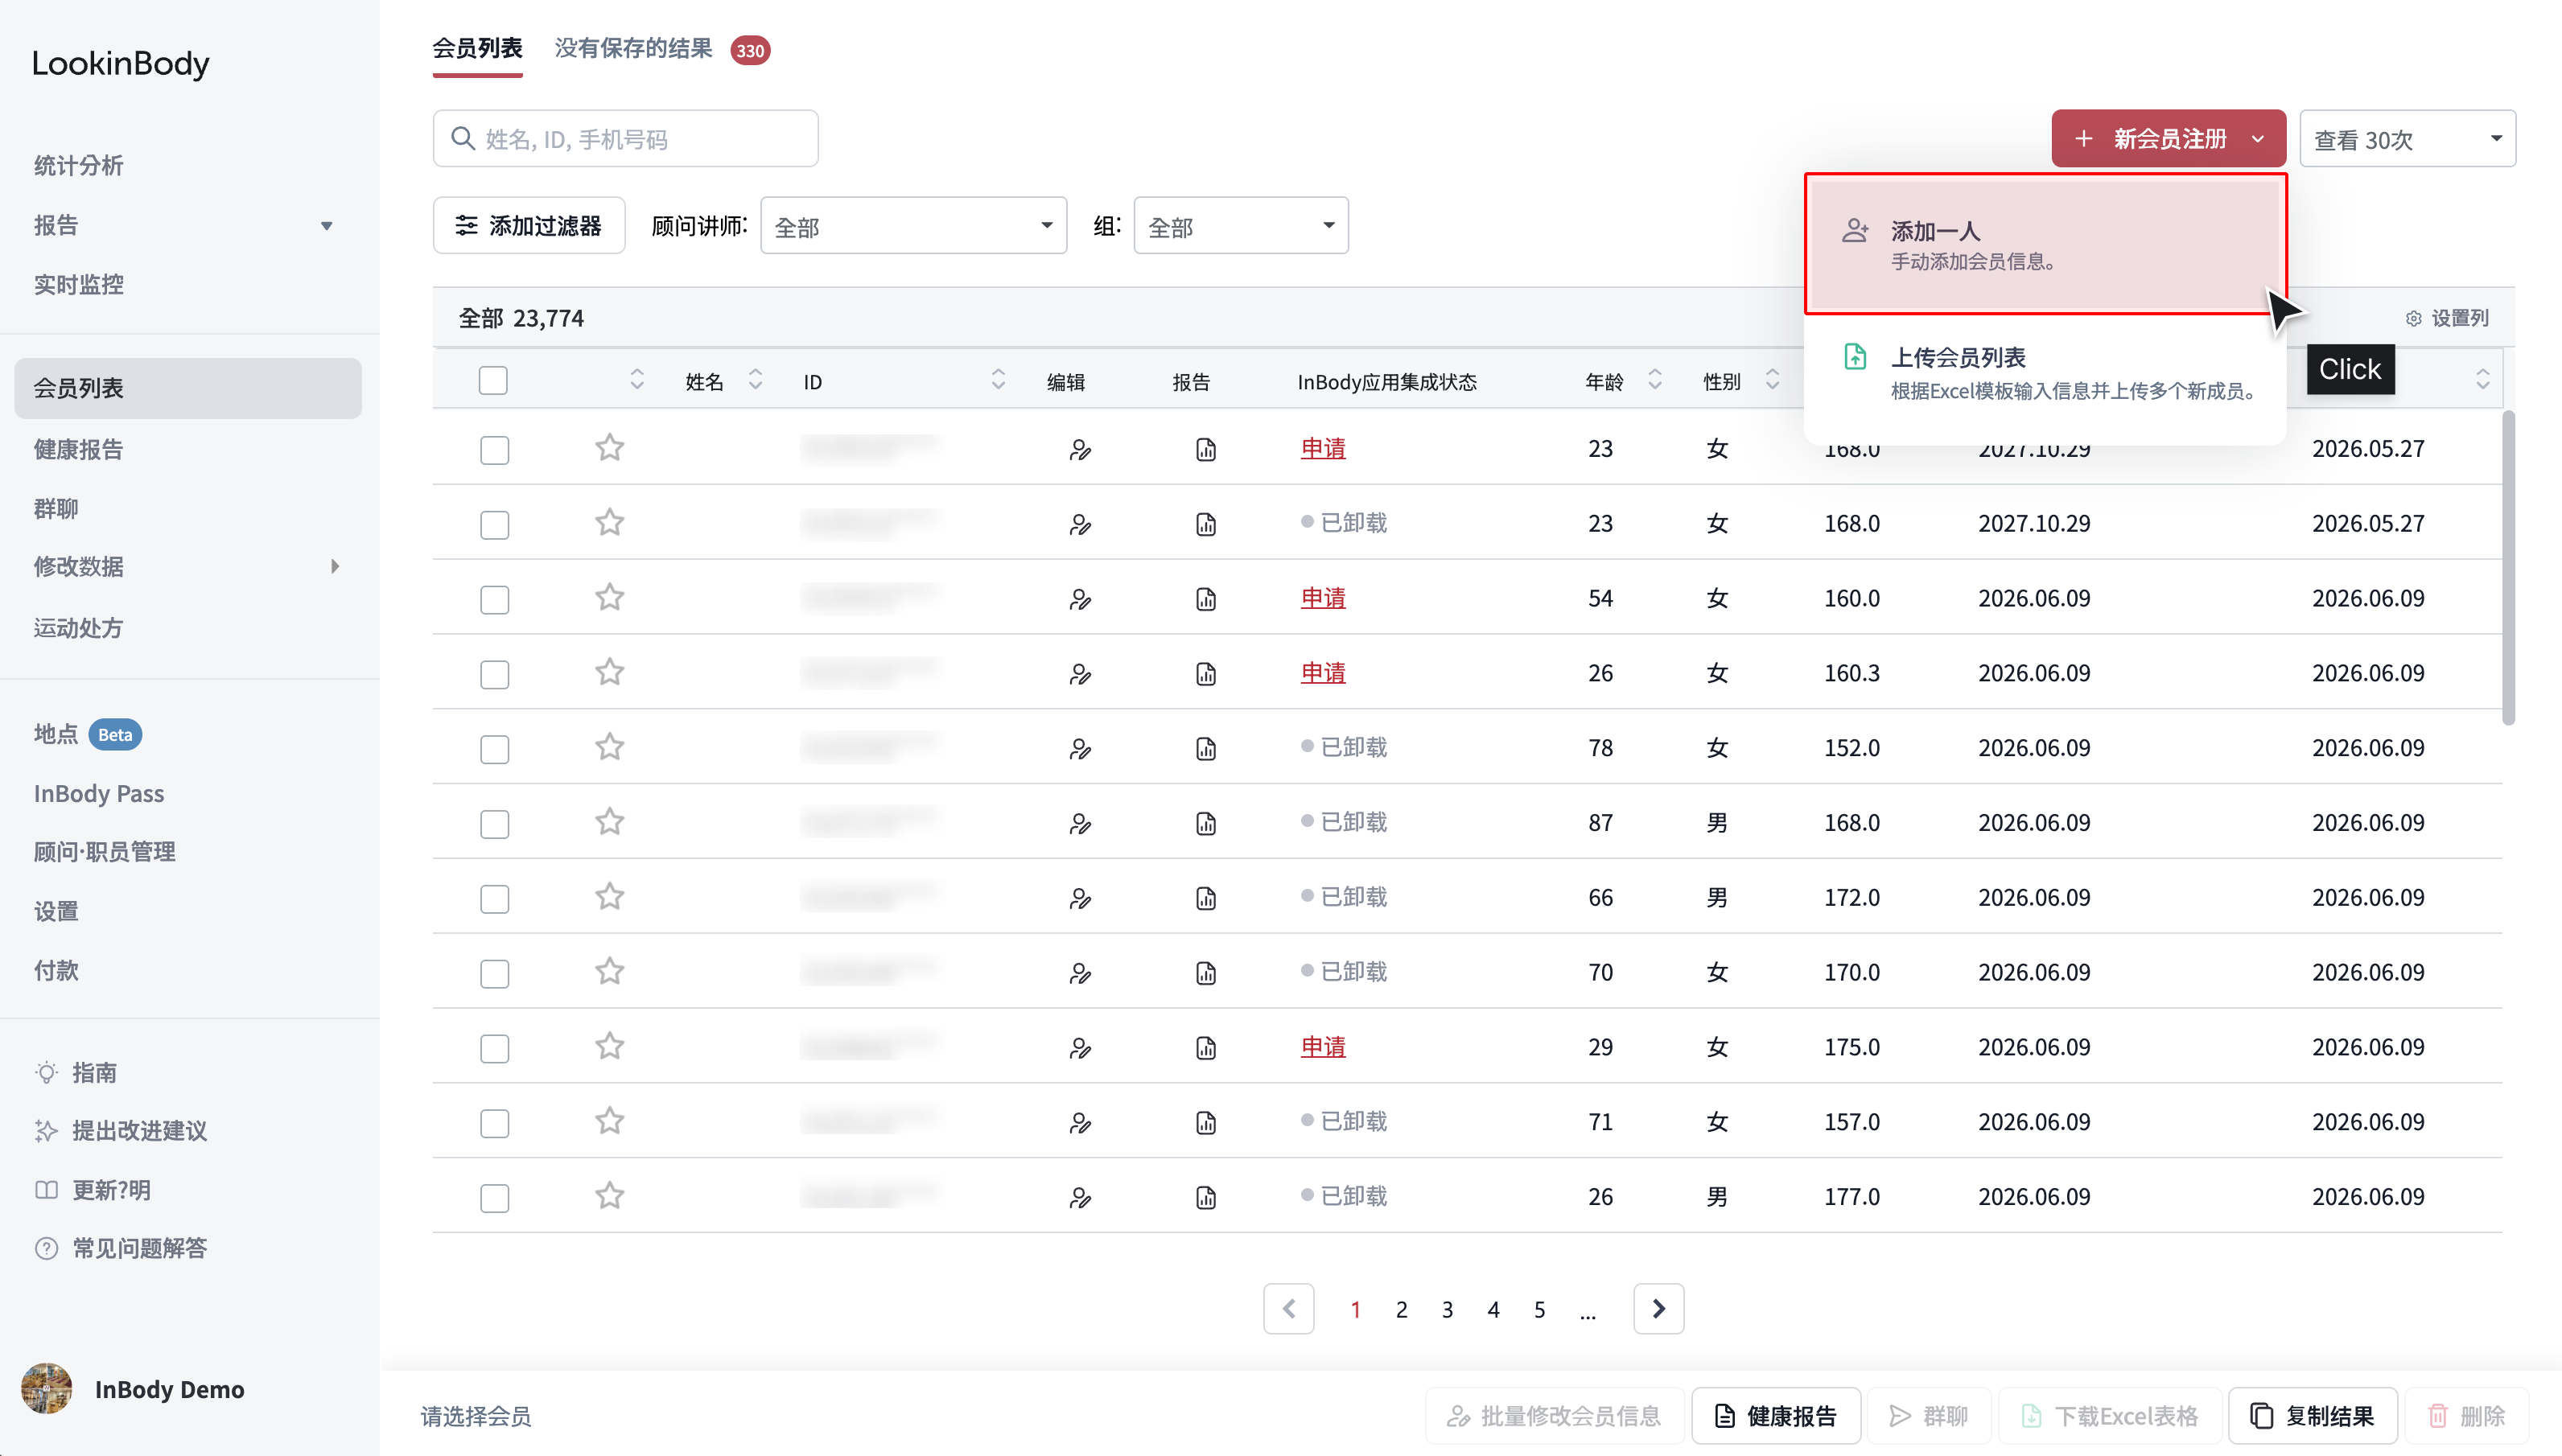Click the 提出改进建议 sparkle icon
Screen dimensions: 2562x1456
tap(46, 1130)
